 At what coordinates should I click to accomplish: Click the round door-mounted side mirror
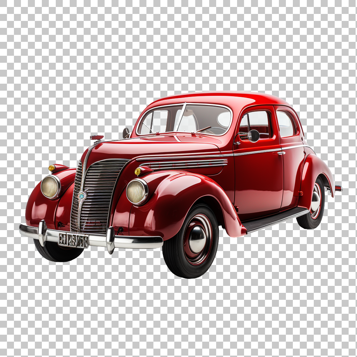coord(254,136)
